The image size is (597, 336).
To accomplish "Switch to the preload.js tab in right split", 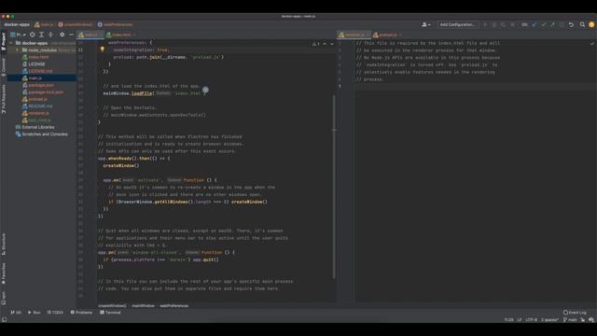I will click(x=387, y=35).
